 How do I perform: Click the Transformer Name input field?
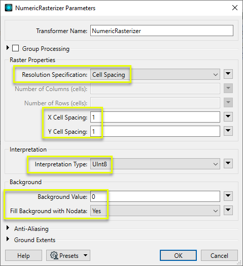[162, 31]
